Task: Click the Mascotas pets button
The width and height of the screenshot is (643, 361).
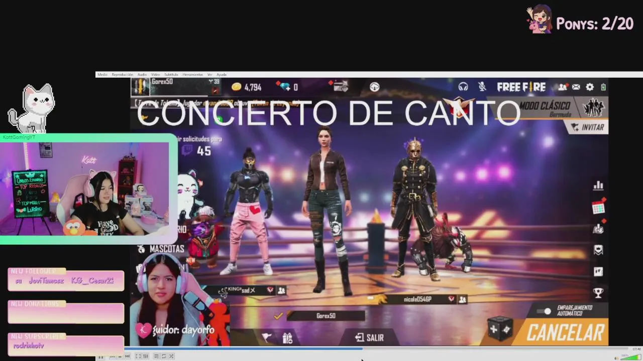Action: pyautogui.click(x=161, y=249)
